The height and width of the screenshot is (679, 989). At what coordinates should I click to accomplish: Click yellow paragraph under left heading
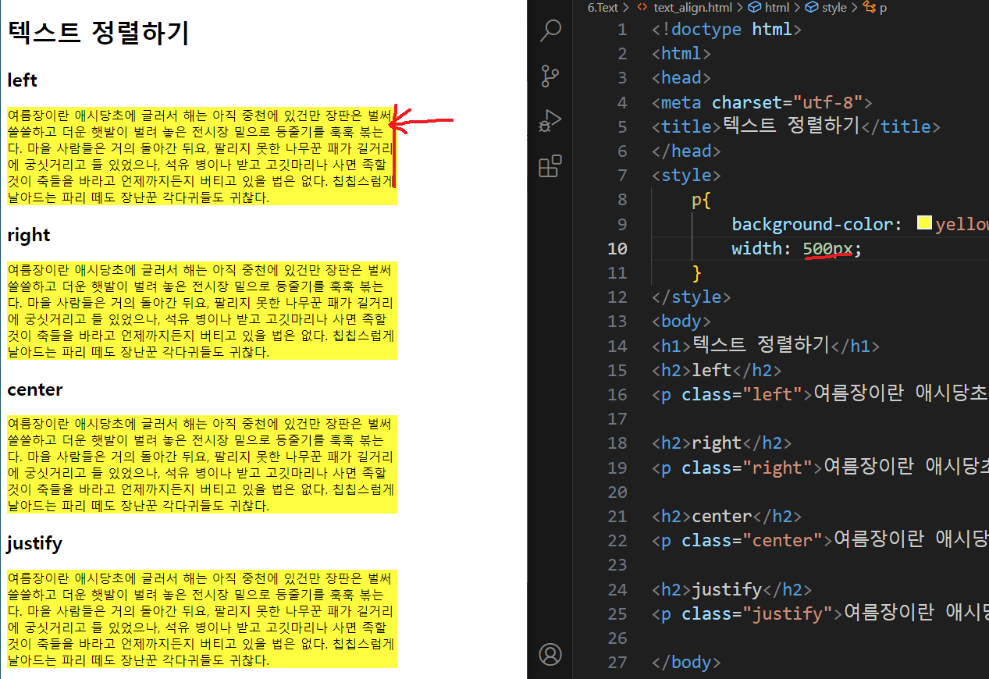pos(202,156)
